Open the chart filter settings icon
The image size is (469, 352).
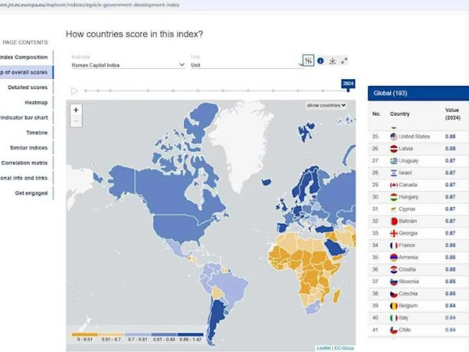coord(308,60)
